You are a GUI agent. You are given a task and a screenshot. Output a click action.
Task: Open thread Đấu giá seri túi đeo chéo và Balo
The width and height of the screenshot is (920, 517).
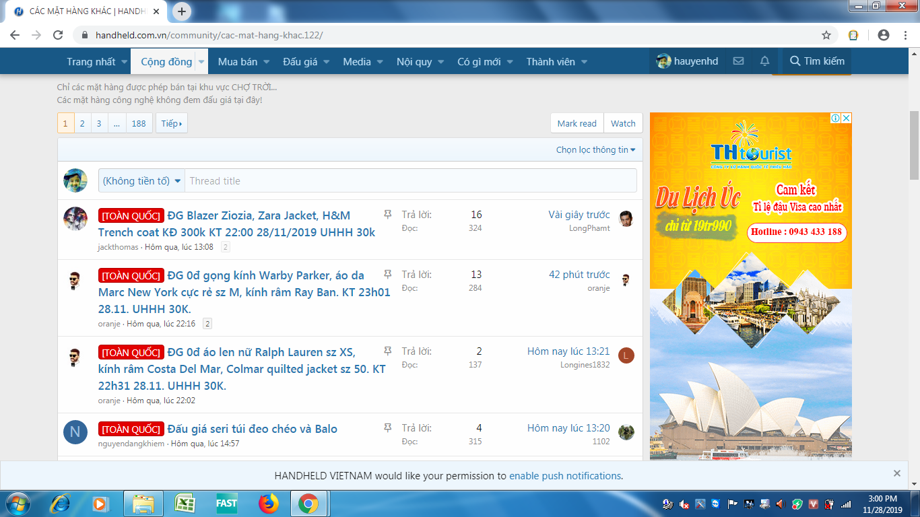pos(252,429)
